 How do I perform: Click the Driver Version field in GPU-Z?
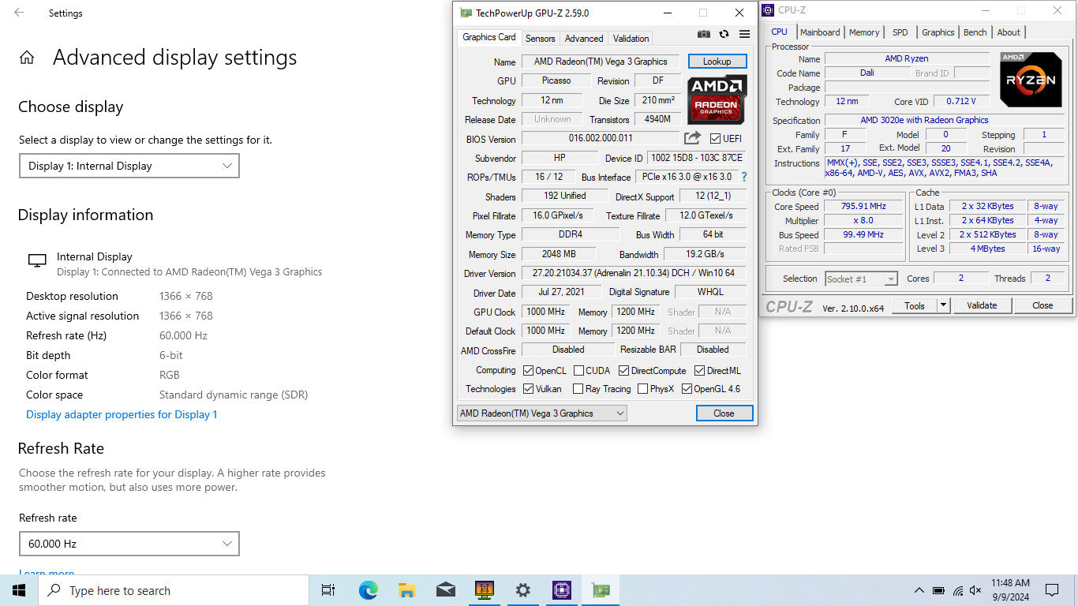[634, 273]
